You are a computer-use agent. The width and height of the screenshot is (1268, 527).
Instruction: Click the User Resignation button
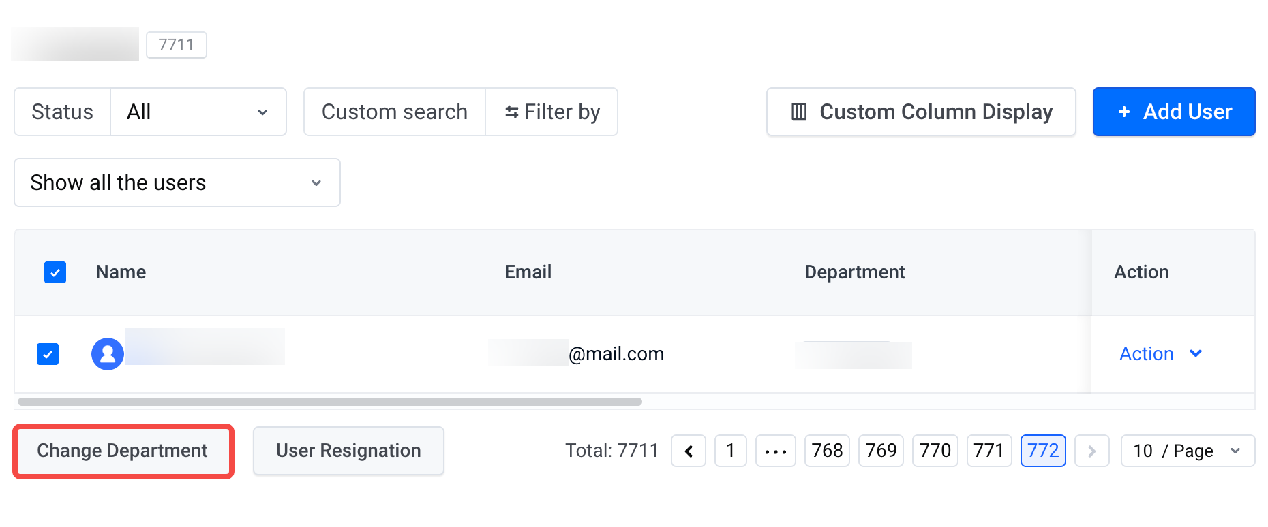tap(348, 451)
